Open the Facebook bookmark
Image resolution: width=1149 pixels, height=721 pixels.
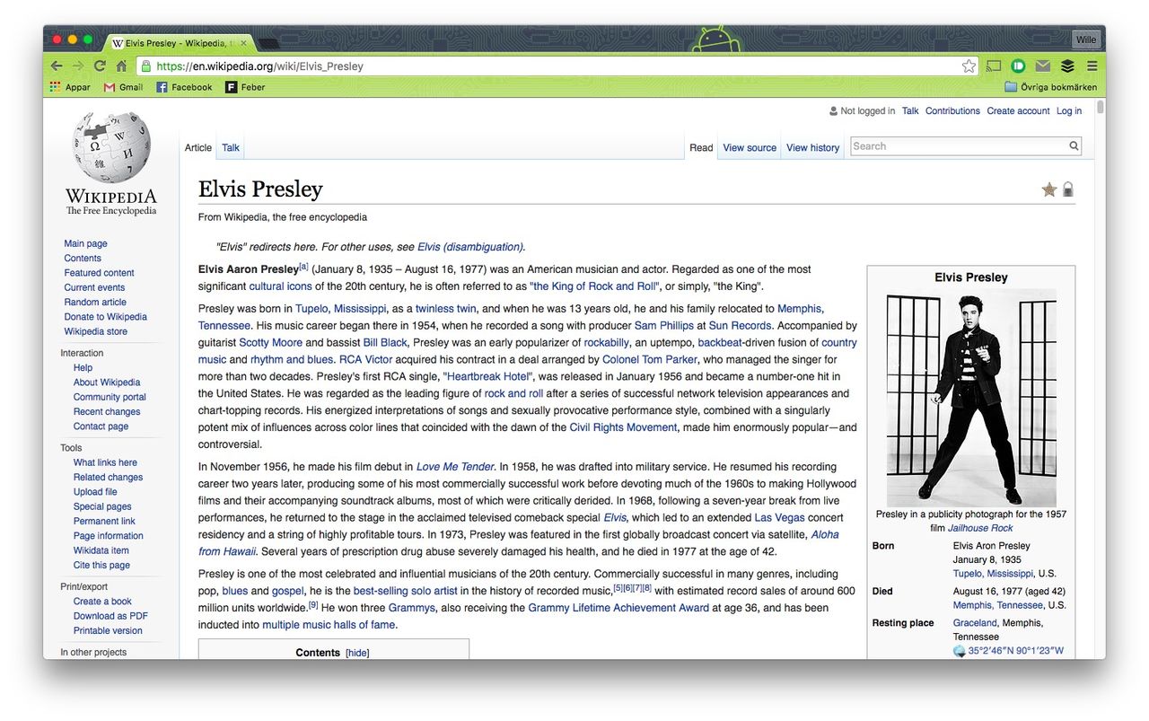[184, 87]
